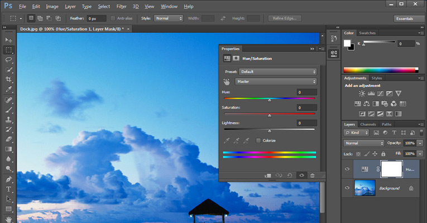Select the Quick Selection tool
The width and height of the screenshot is (427, 223).
pos(8,70)
